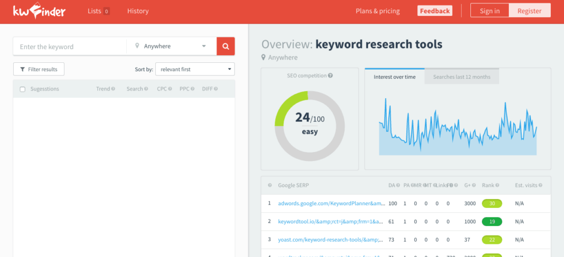Open the keywordtool.io result link

[330, 221]
